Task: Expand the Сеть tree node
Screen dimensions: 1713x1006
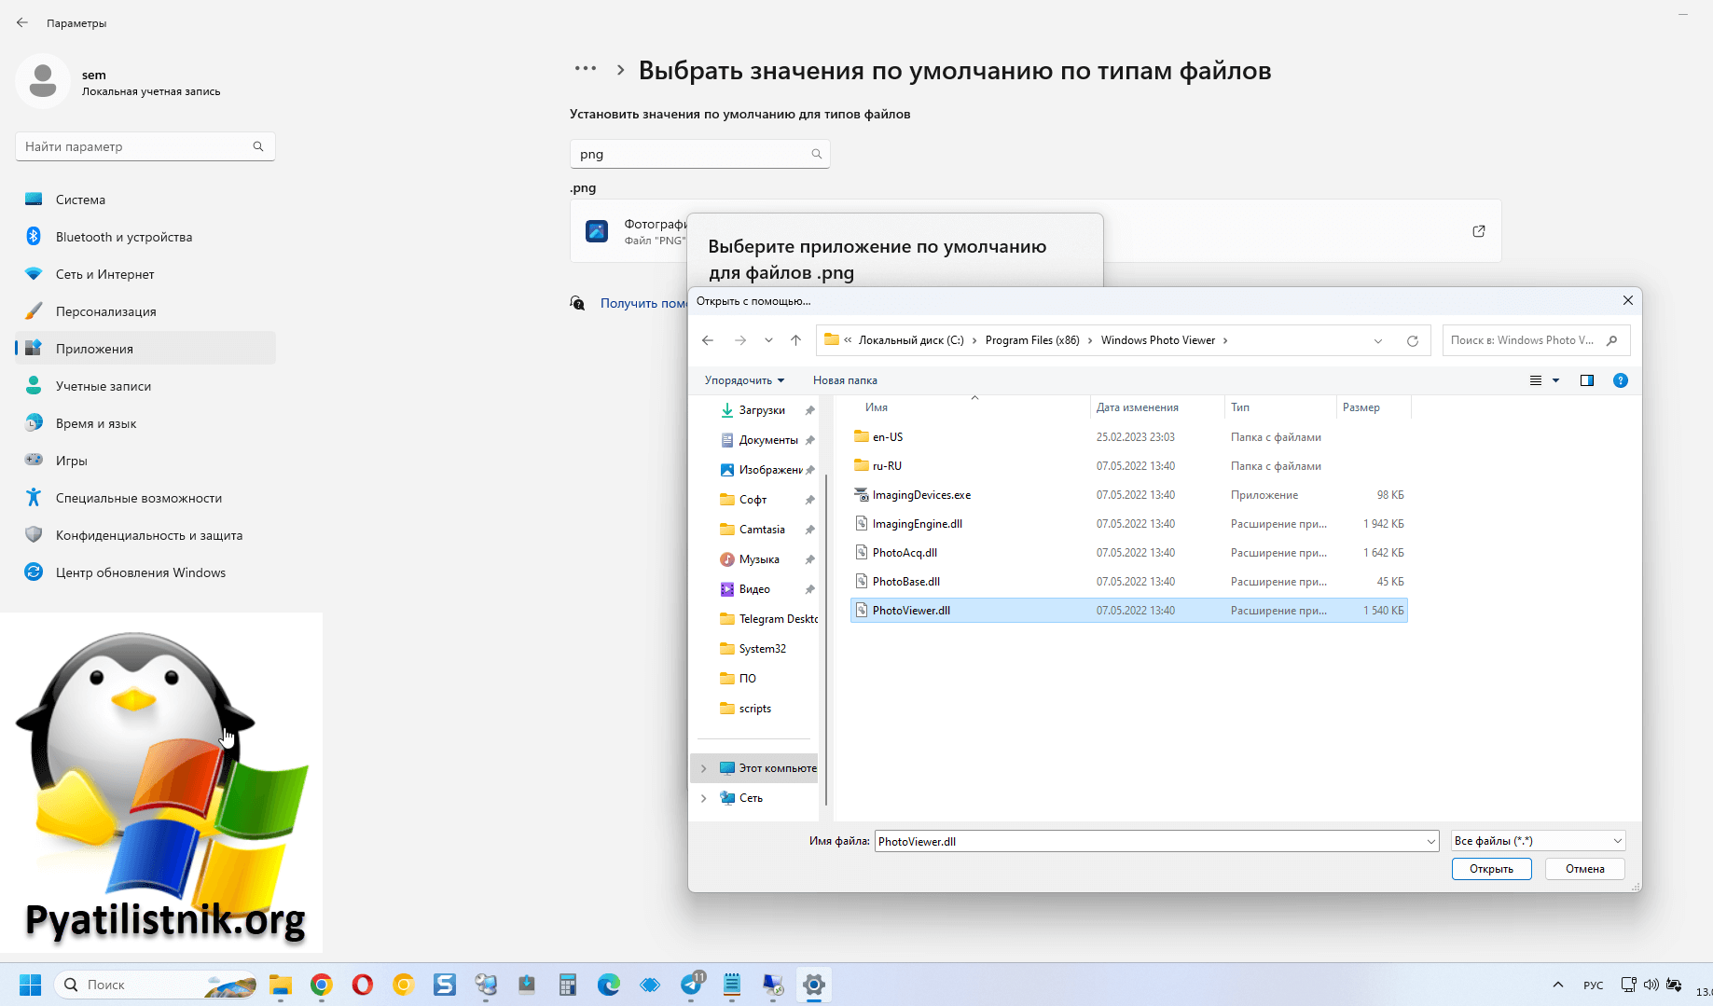Action: 704,798
